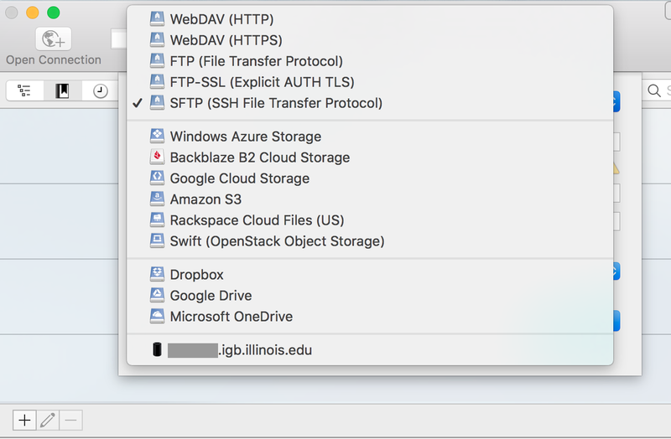This screenshot has height=439, width=671.
Task: Select WebDAV (HTTP) protocol
Action: tap(221, 19)
